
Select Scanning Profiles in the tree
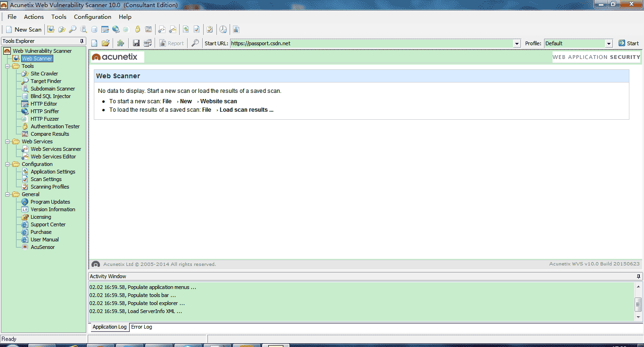[x=50, y=187]
